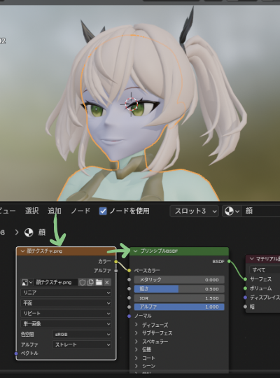Open the スロット3 slot dropdown

[195, 211]
